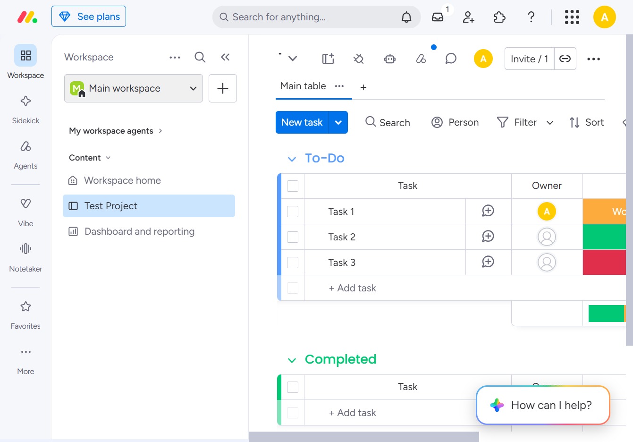Start conversation on Task 1
The height and width of the screenshot is (442, 633).
coord(488,211)
